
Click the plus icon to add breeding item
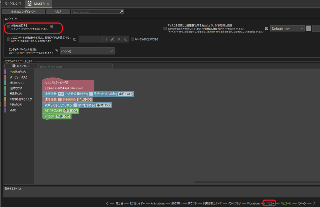pyautogui.click(x=106, y=39)
